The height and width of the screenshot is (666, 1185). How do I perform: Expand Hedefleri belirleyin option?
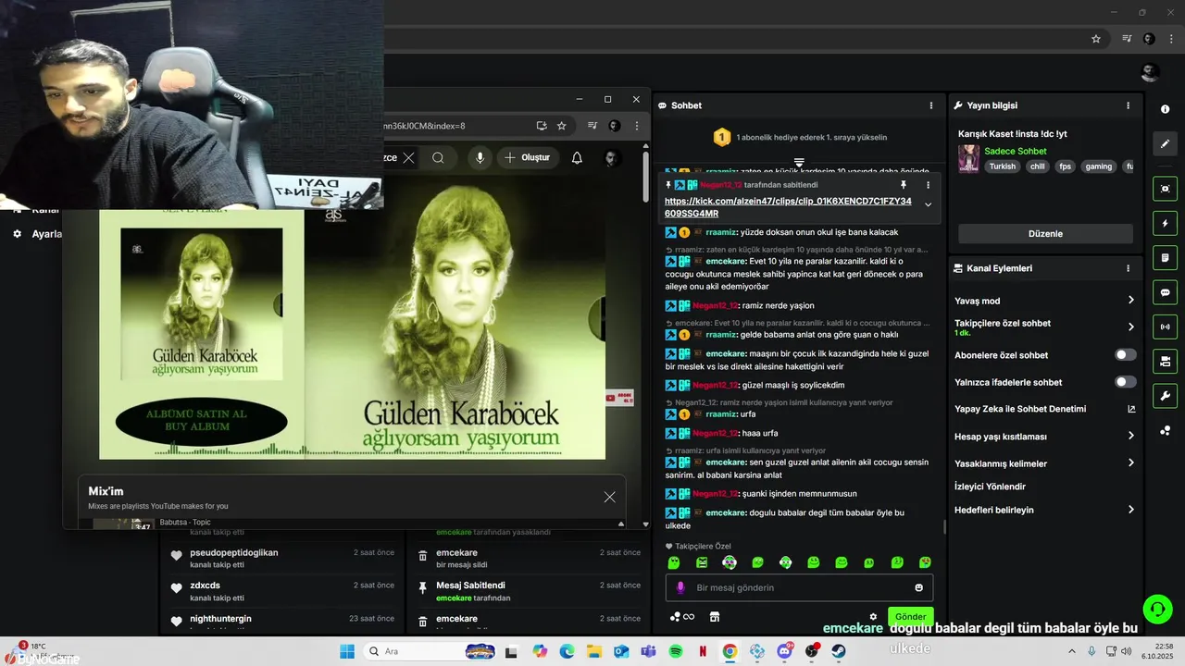[x=1130, y=510]
